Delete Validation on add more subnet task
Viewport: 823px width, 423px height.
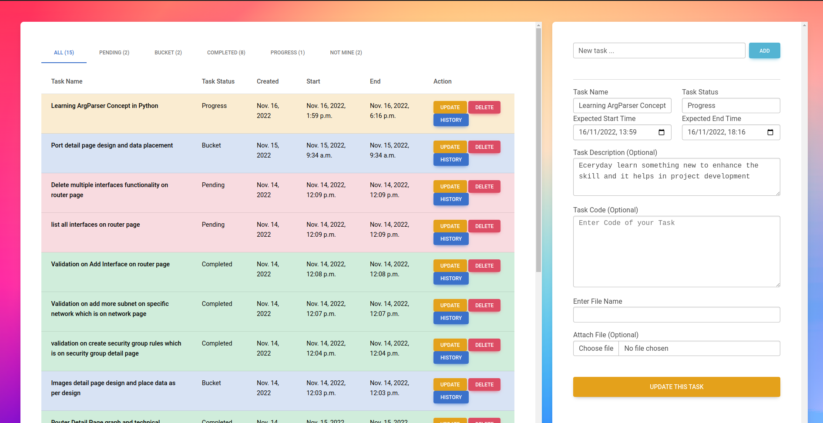pos(484,305)
